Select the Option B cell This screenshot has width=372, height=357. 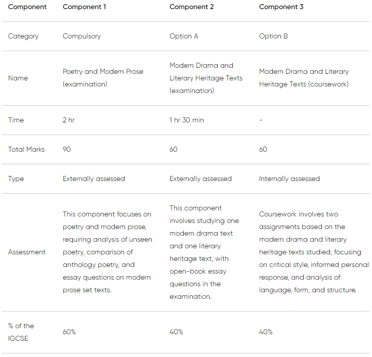[x=273, y=36]
